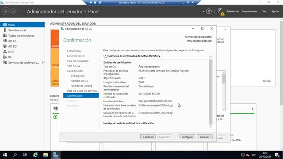Viewport: 283px width, 159px height.
Task: Open the taskbar search icon
Action: (x=15, y=155)
